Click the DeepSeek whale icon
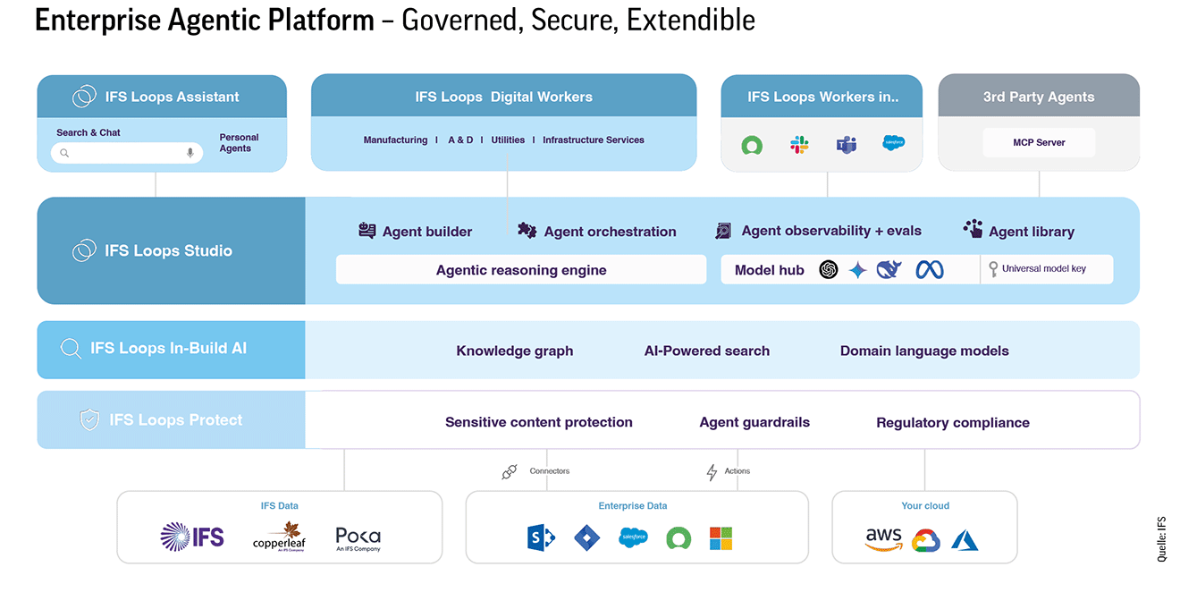Viewport: 1180px width, 609px height. (x=889, y=269)
